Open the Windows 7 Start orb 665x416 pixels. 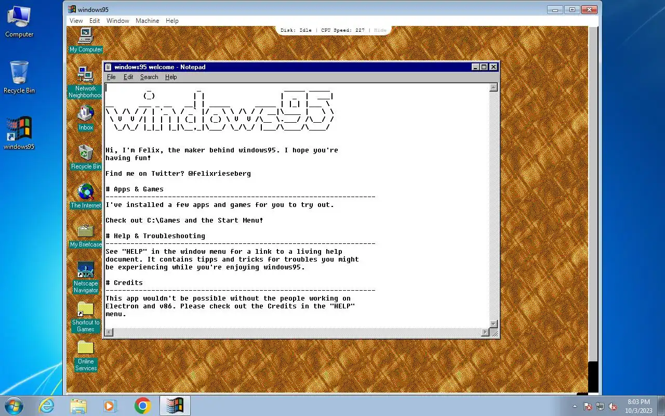coord(14,406)
